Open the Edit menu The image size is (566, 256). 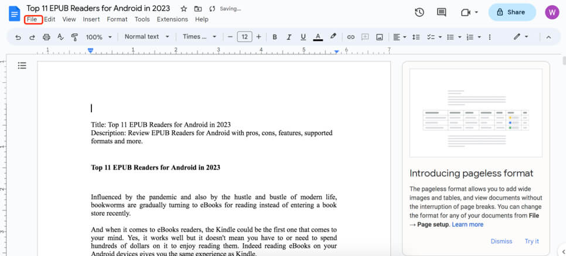[49, 19]
